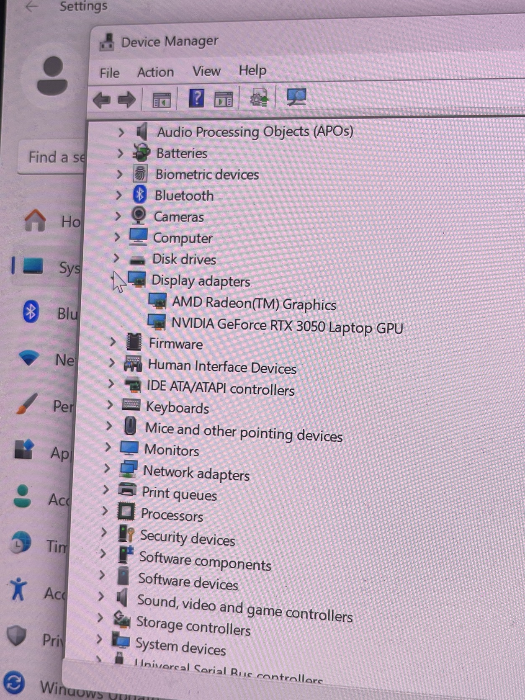
Task: Click Show/Hide Console Tree toolbar icon
Action: click(x=162, y=100)
